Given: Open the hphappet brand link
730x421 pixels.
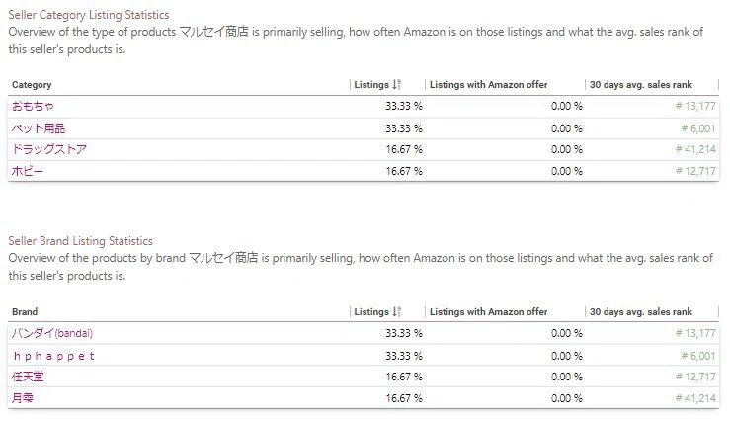Looking at the screenshot, I should pyautogui.click(x=54, y=356).
